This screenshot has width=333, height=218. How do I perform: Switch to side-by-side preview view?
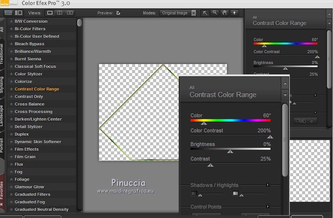tap(70, 13)
